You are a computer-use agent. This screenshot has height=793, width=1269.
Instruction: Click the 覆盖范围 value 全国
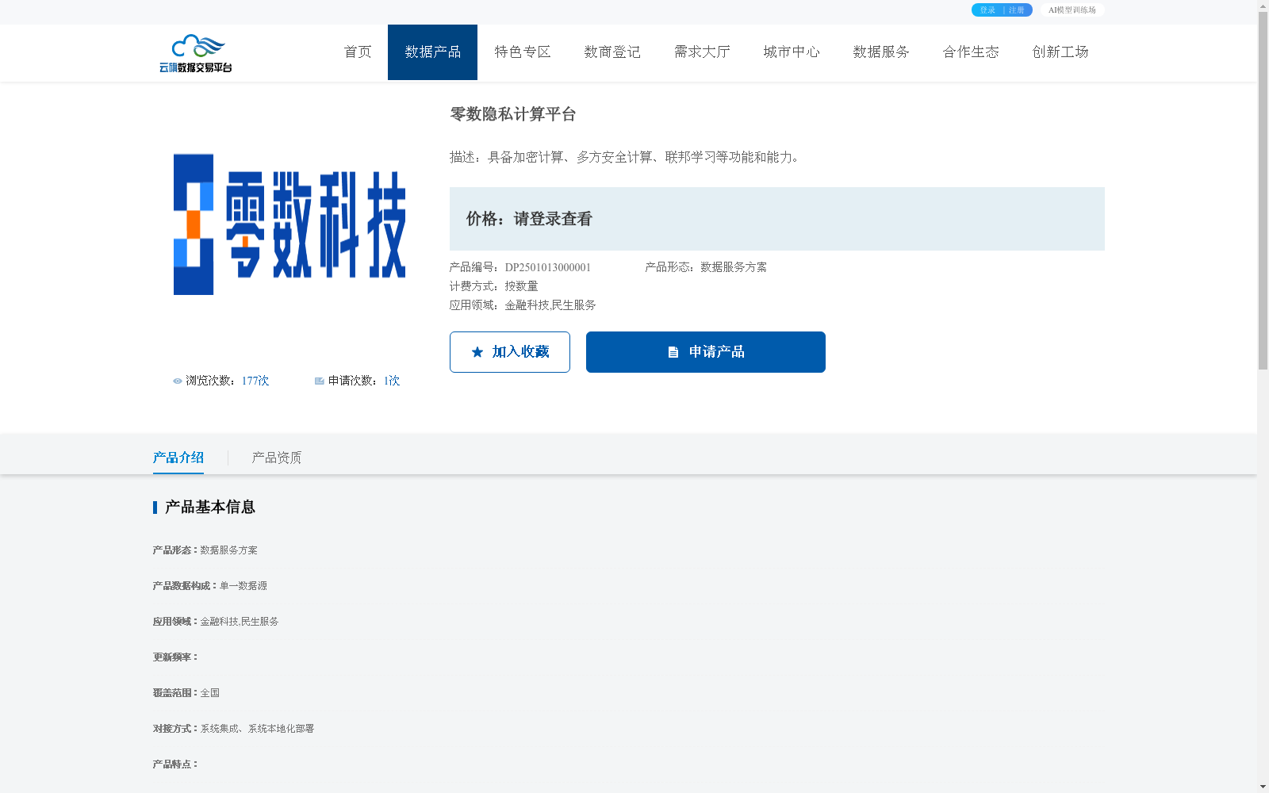210,693
